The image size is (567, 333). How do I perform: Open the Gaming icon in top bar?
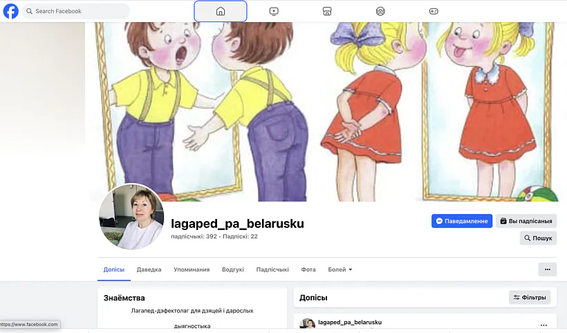click(x=434, y=11)
